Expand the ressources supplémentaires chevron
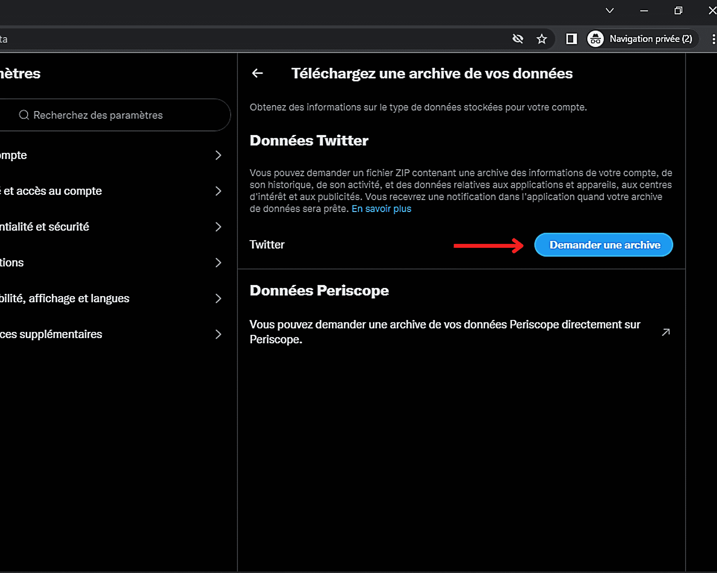The image size is (717, 573). (x=218, y=334)
